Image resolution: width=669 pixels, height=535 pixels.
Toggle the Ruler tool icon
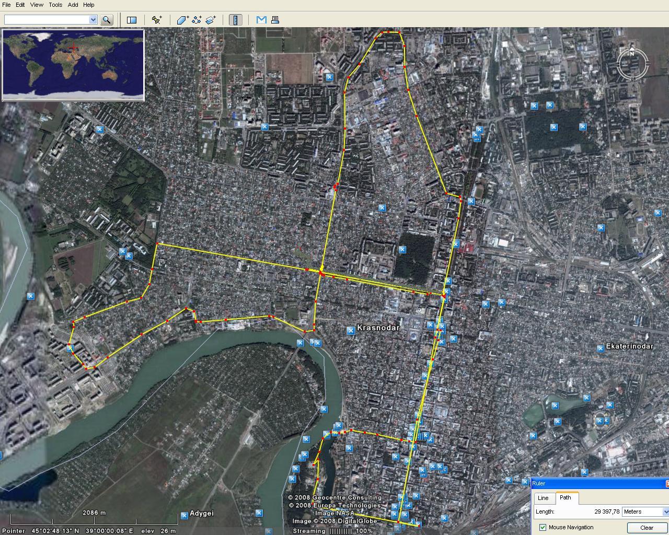tap(236, 20)
